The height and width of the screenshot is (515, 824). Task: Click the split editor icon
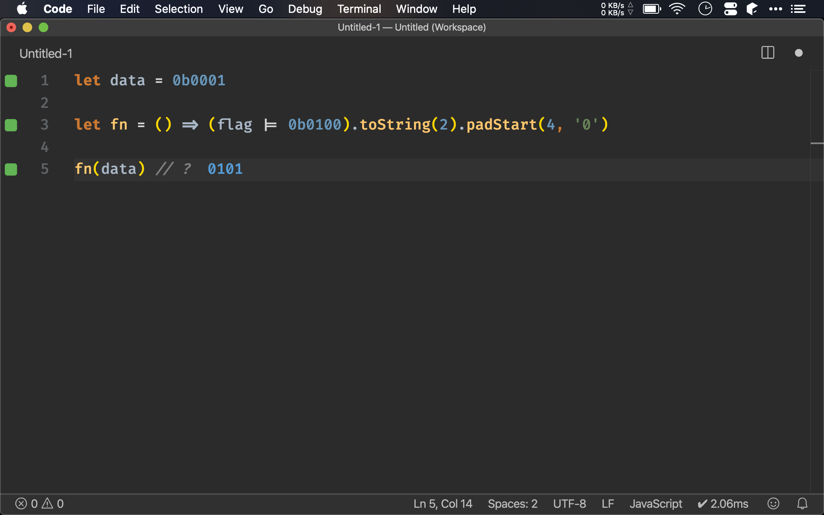(768, 53)
